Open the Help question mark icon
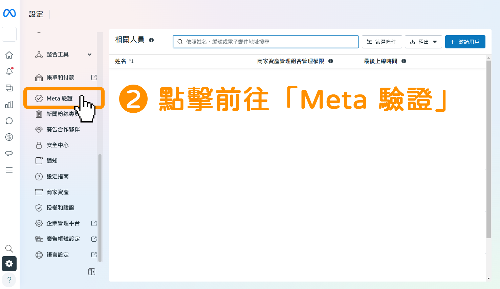The image size is (500, 289). [9, 280]
